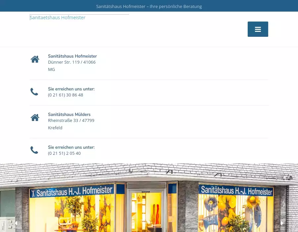Click the phone icon next to (0 21 51) 2 05 40
The width and height of the screenshot is (298, 232).
(x=34, y=150)
